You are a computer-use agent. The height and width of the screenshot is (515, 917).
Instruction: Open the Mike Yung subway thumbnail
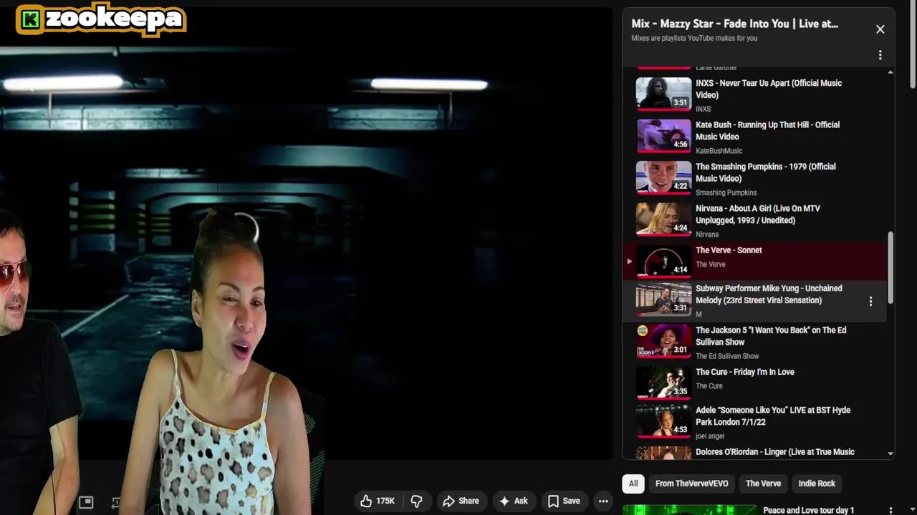(x=663, y=300)
